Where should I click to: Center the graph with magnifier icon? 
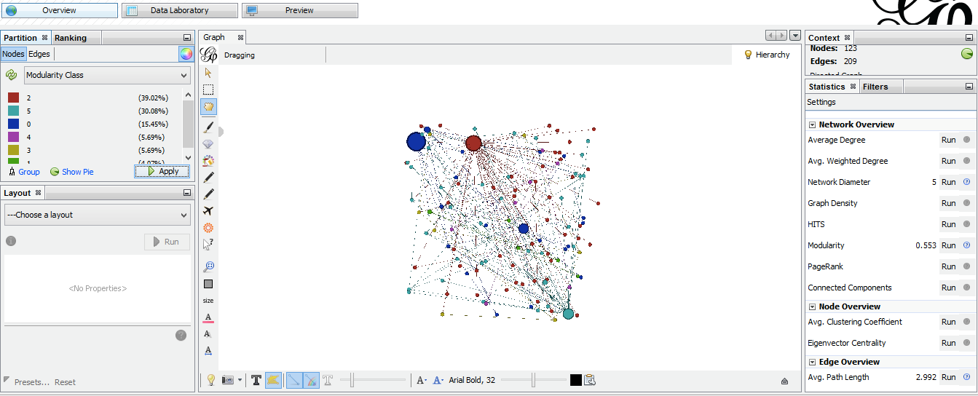coord(208,266)
